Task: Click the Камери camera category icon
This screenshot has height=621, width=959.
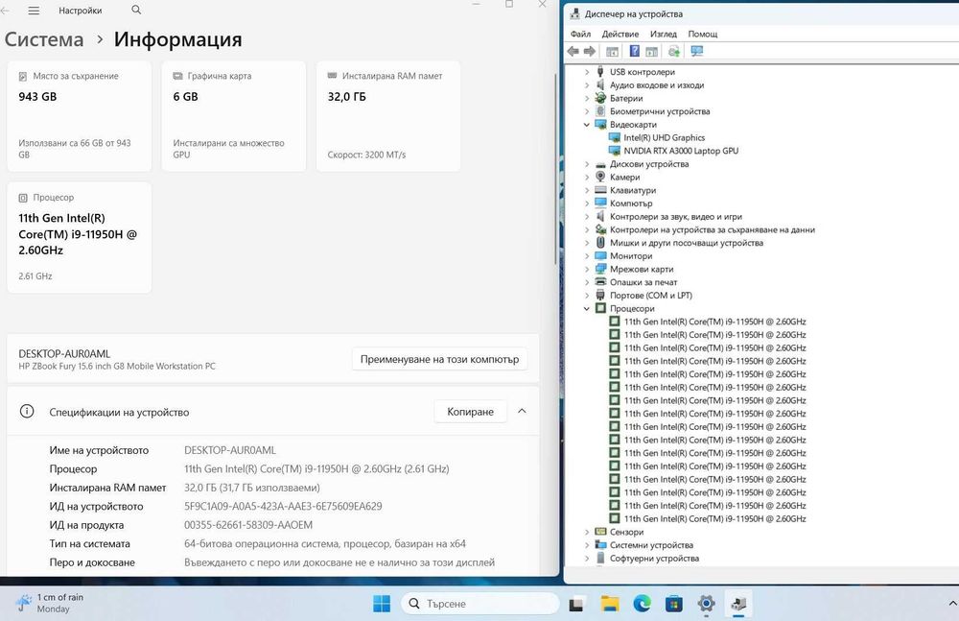Action: (x=600, y=177)
